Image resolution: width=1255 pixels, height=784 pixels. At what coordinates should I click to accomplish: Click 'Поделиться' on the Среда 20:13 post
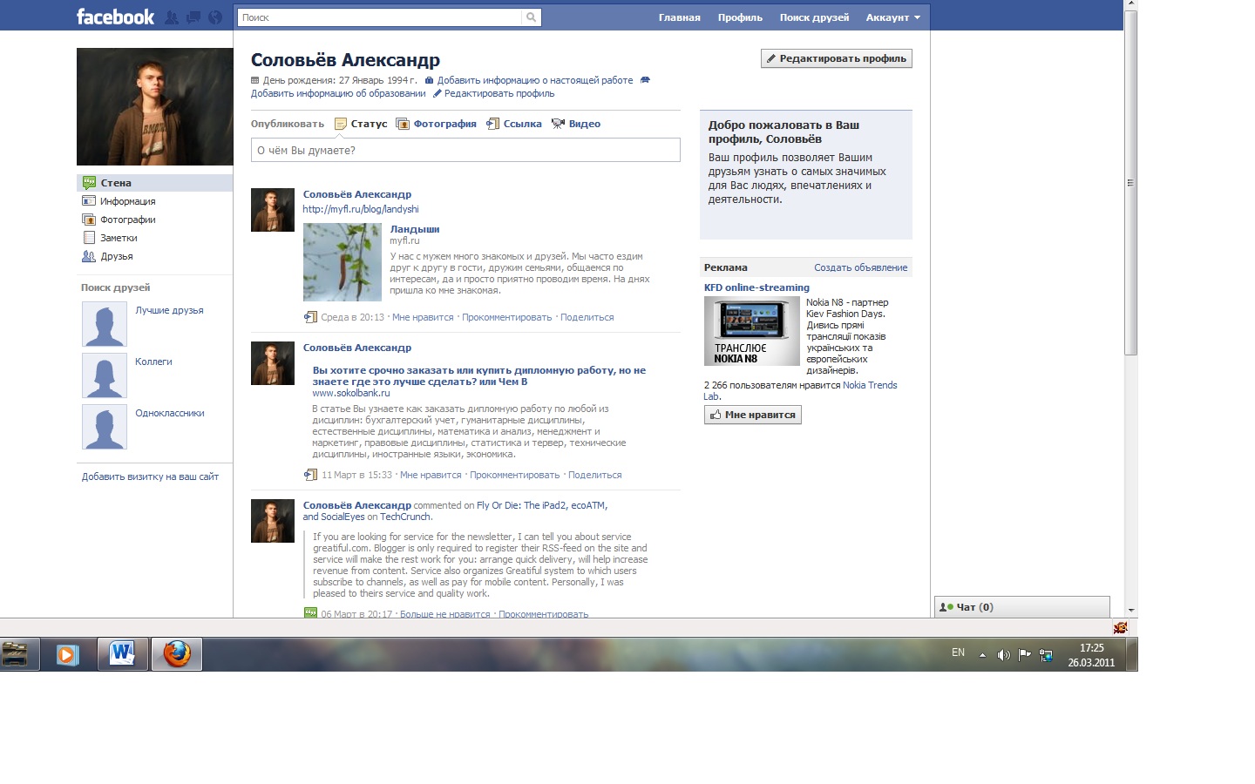click(x=587, y=317)
